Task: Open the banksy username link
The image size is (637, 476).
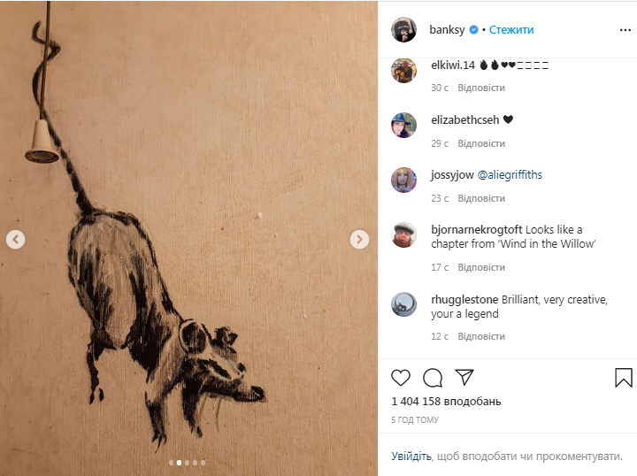Action: point(448,30)
